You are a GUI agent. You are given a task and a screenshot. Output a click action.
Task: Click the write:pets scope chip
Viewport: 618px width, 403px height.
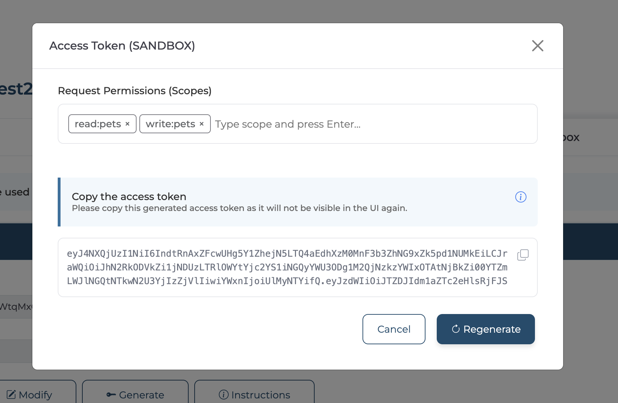(x=170, y=124)
